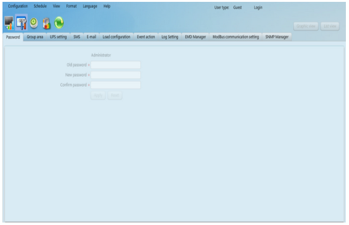This screenshot has height=225, width=349.
Task: Click the Old password field
Action: coord(116,65)
